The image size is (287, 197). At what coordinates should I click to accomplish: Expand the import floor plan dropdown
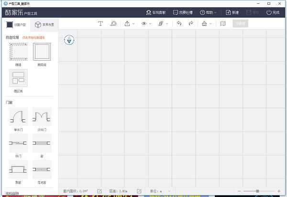129,23
